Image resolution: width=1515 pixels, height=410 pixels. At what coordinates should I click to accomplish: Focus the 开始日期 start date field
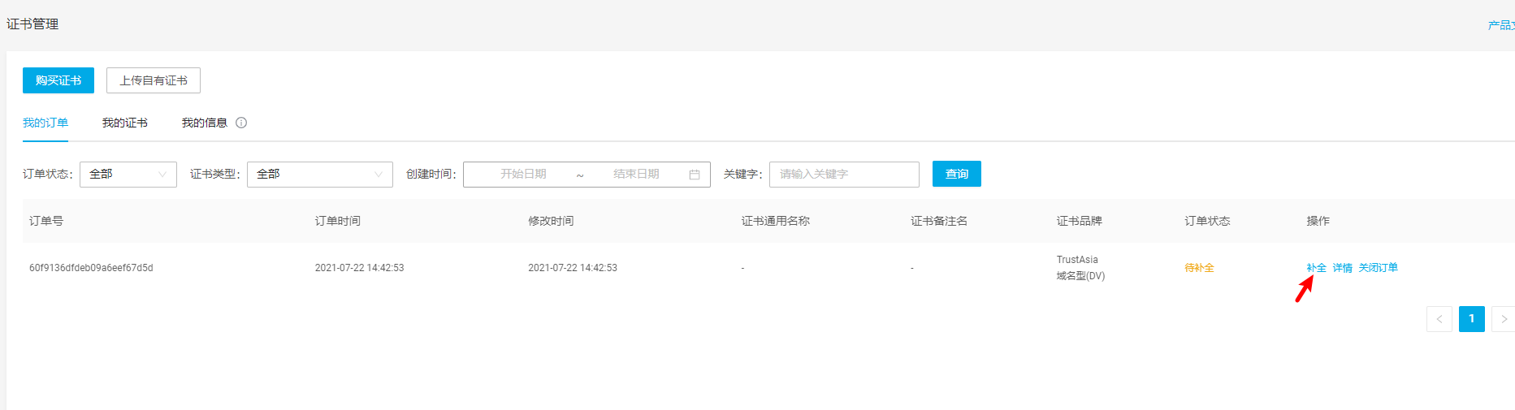[523, 175]
